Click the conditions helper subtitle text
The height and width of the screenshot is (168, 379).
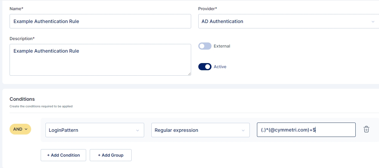click(41, 106)
